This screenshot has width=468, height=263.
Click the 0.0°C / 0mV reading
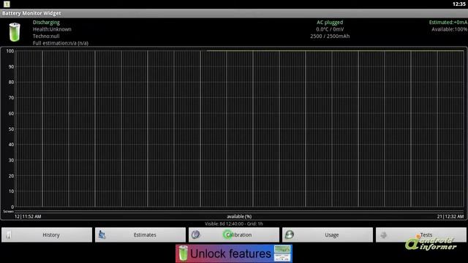[330, 29]
